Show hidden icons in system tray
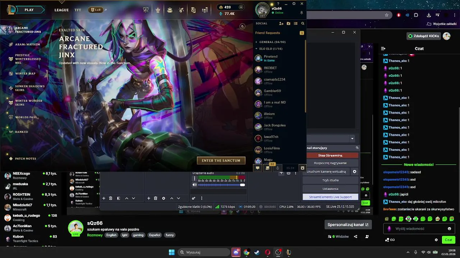 [408, 252]
